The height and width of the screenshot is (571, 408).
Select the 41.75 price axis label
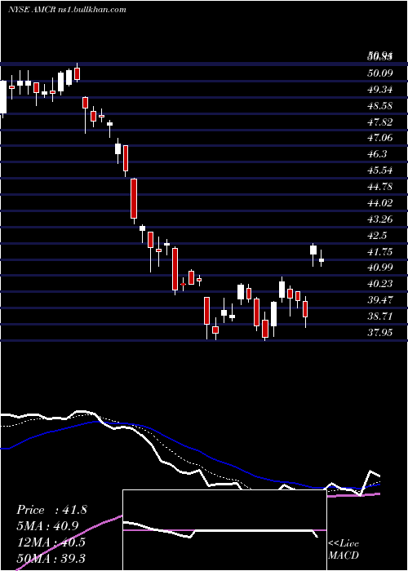point(380,251)
